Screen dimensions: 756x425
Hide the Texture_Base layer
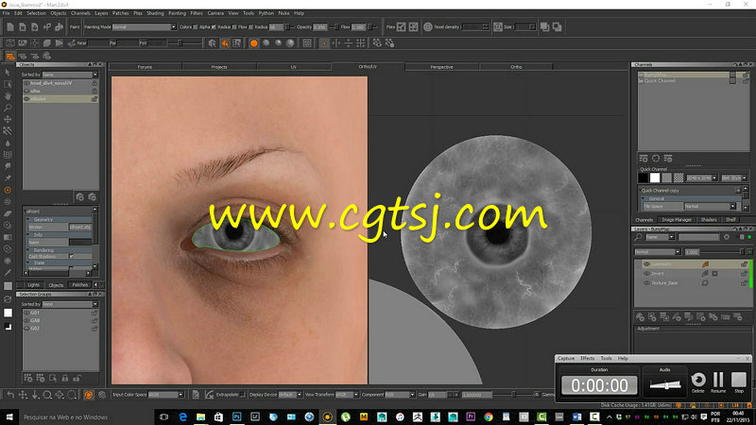tap(647, 282)
